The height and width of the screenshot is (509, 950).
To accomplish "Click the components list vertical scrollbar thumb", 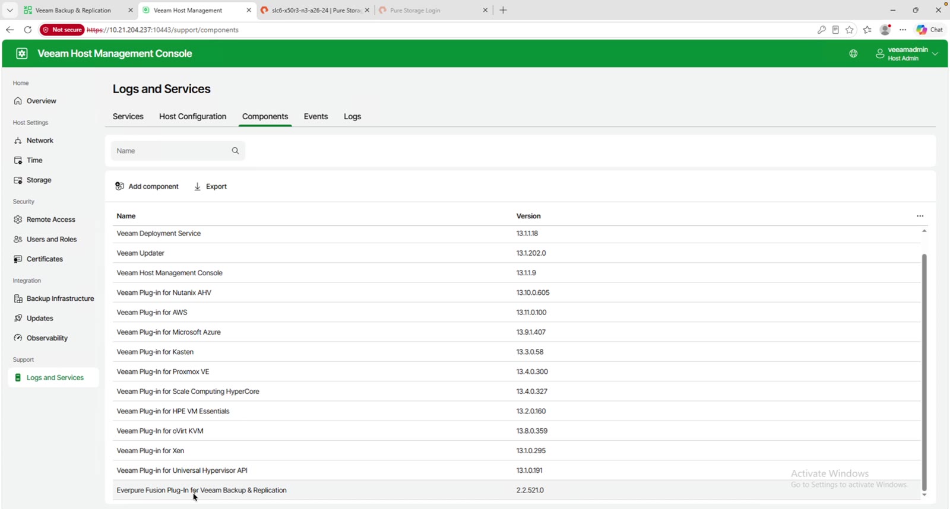I will pos(924,373).
